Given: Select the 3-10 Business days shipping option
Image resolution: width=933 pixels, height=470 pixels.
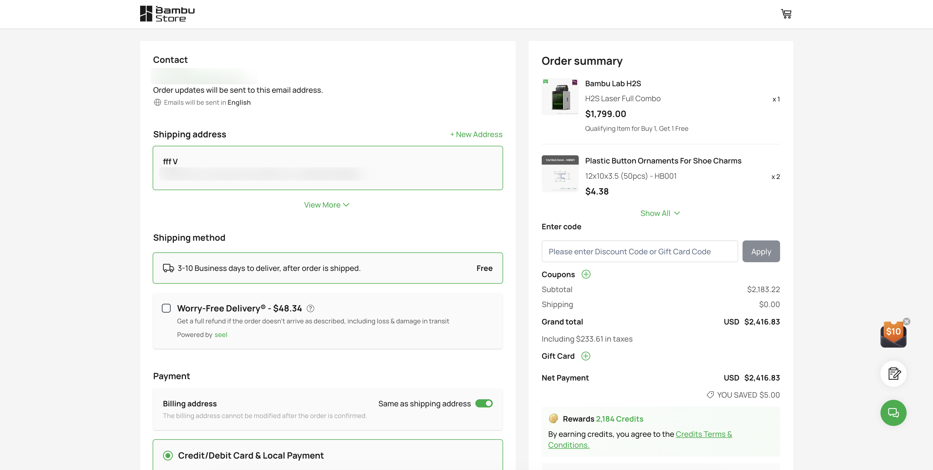Looking at the screenshot, I should point(328,268).
